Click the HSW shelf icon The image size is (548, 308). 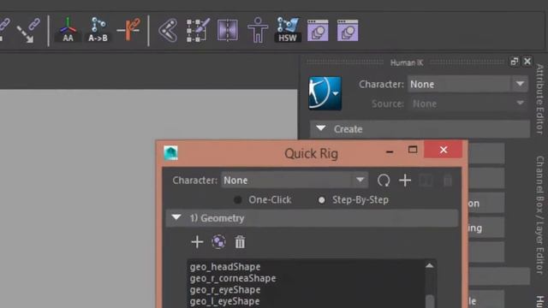coord(288,30)
